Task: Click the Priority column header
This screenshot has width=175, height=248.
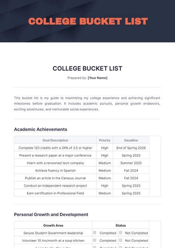Action: point(104,140)
